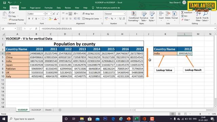Click the Name Box showing L4
This screenshot has width=217, height=122.
click(8, 28)
